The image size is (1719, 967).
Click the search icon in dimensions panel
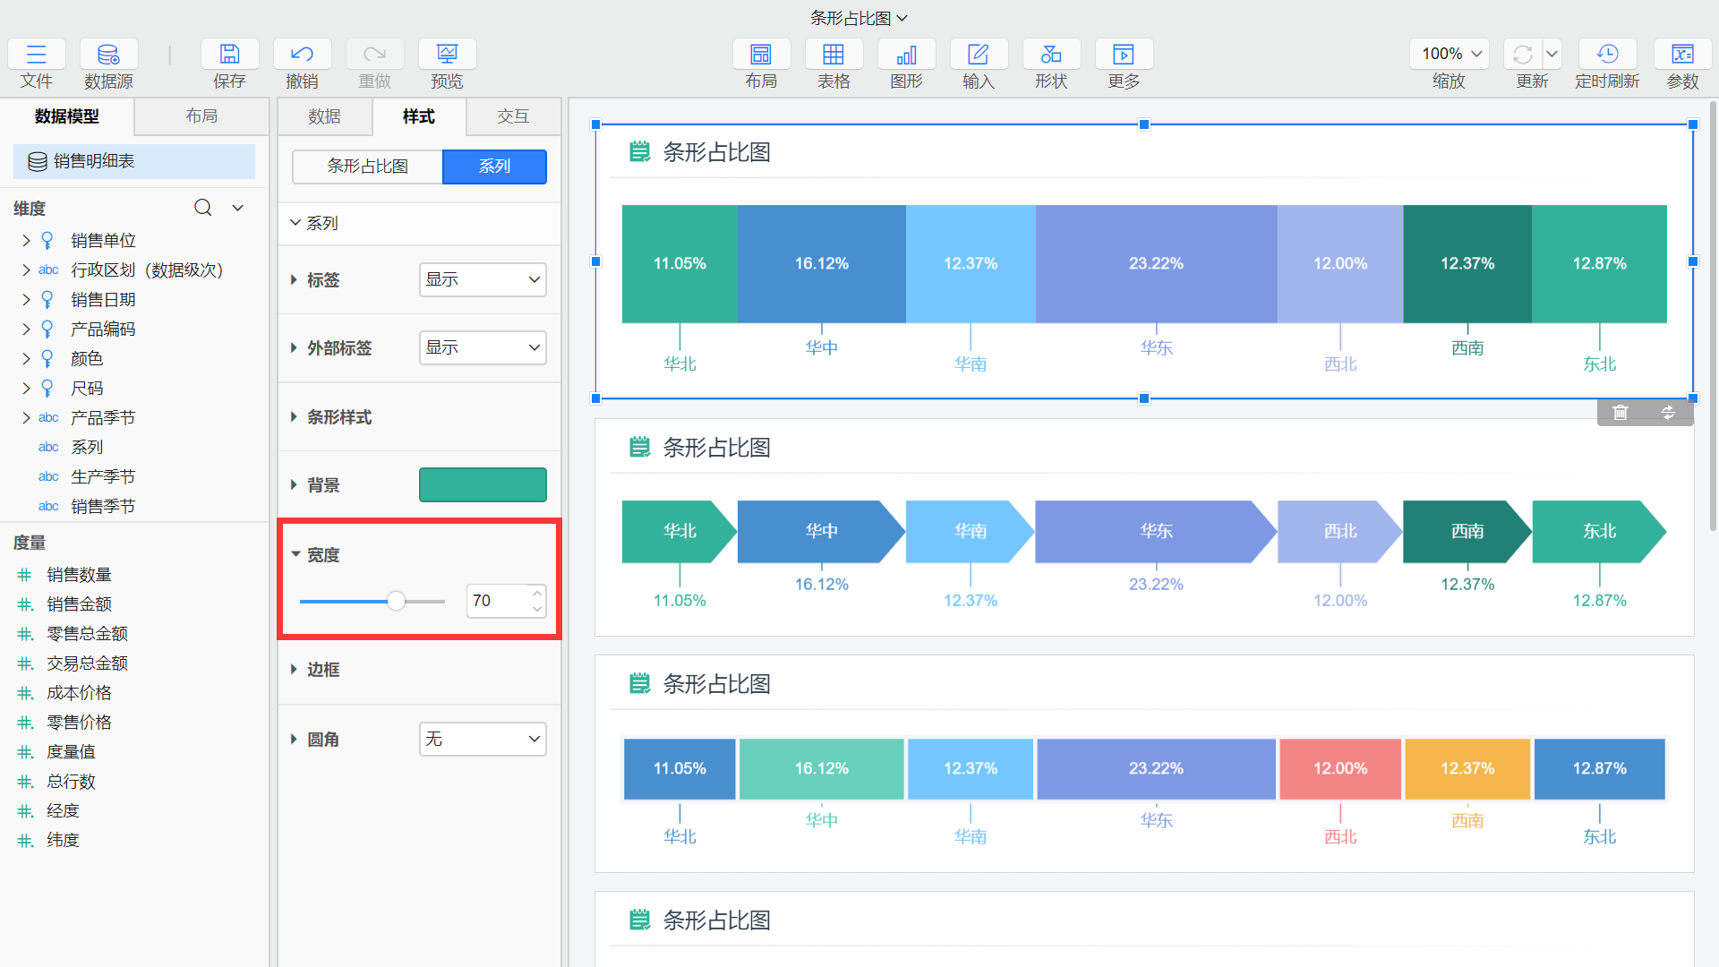[x=203, y=208]
